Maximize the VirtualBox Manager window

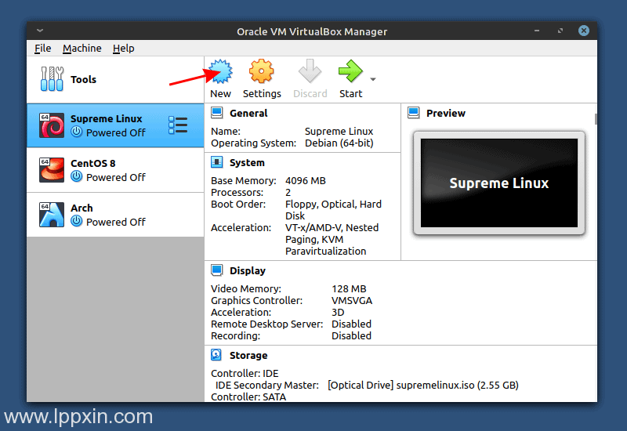[560, 31]
